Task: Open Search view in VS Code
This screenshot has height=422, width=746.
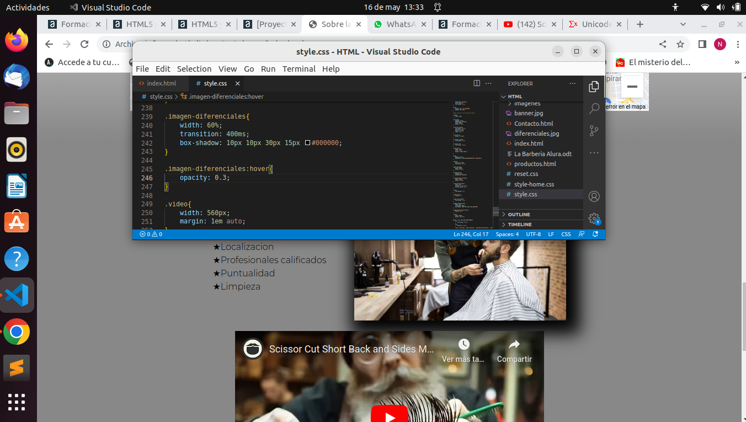Action: click(594, 109)
